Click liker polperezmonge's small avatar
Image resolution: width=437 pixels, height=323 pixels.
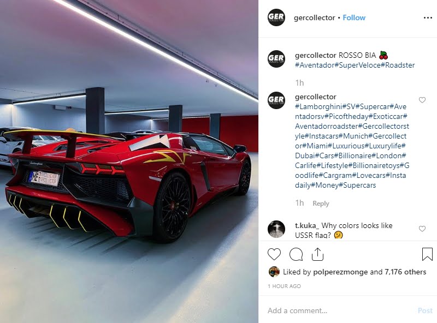(274, 272)
